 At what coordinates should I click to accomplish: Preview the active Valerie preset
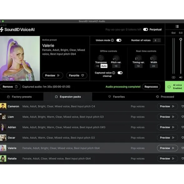53,75
